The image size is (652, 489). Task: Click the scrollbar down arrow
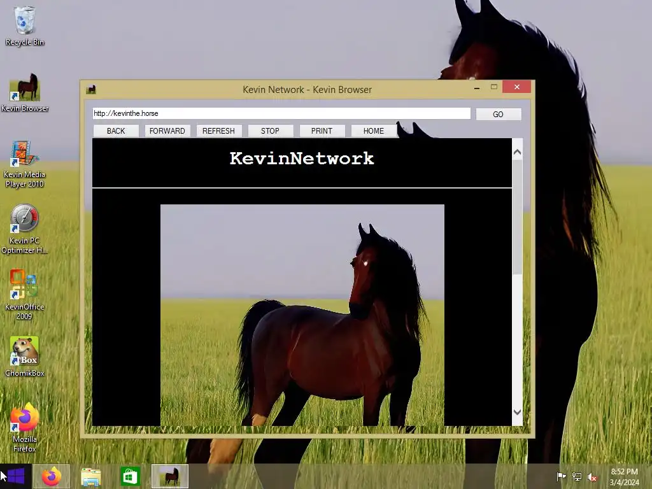coord(517,412)
